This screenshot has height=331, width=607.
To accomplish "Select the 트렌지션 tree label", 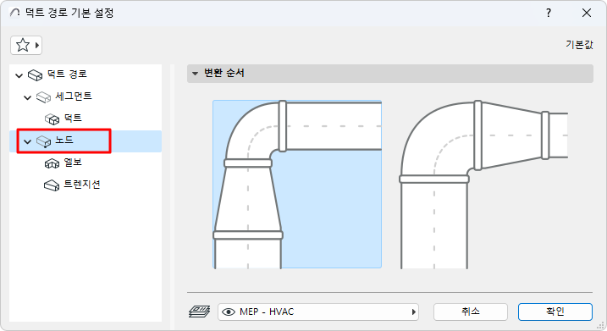I will point(81,185).
